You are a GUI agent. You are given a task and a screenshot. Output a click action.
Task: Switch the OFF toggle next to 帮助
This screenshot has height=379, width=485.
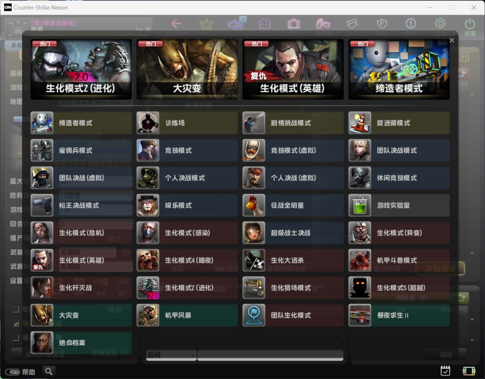tap(12, 372)
